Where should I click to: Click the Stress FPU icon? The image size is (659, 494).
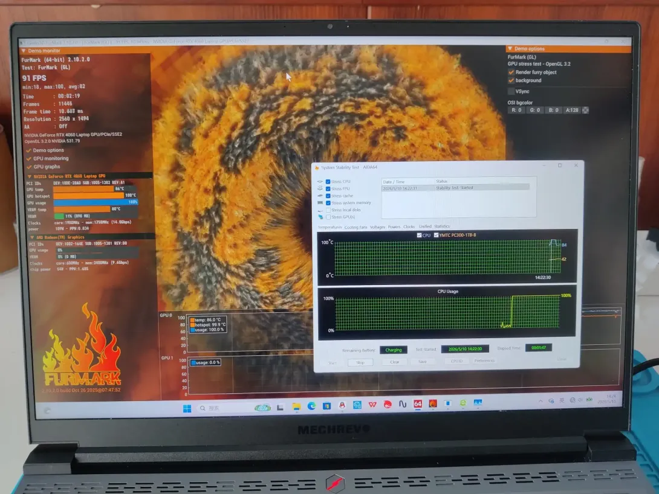(320, 188)
